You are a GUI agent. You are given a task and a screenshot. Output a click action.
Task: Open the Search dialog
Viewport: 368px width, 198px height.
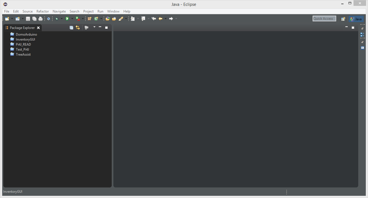[x=74, y=11]
